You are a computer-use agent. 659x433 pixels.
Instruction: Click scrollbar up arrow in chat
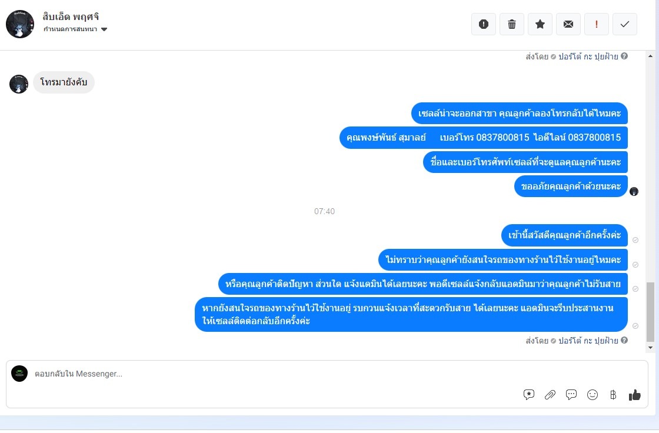650,56
